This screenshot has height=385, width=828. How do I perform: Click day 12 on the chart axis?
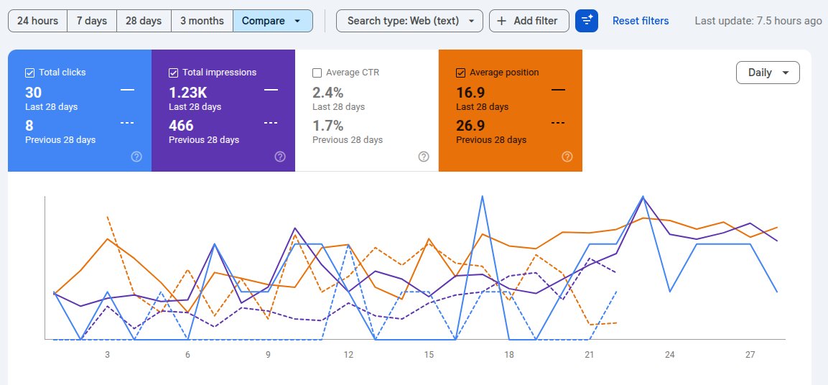coord(348,355)
